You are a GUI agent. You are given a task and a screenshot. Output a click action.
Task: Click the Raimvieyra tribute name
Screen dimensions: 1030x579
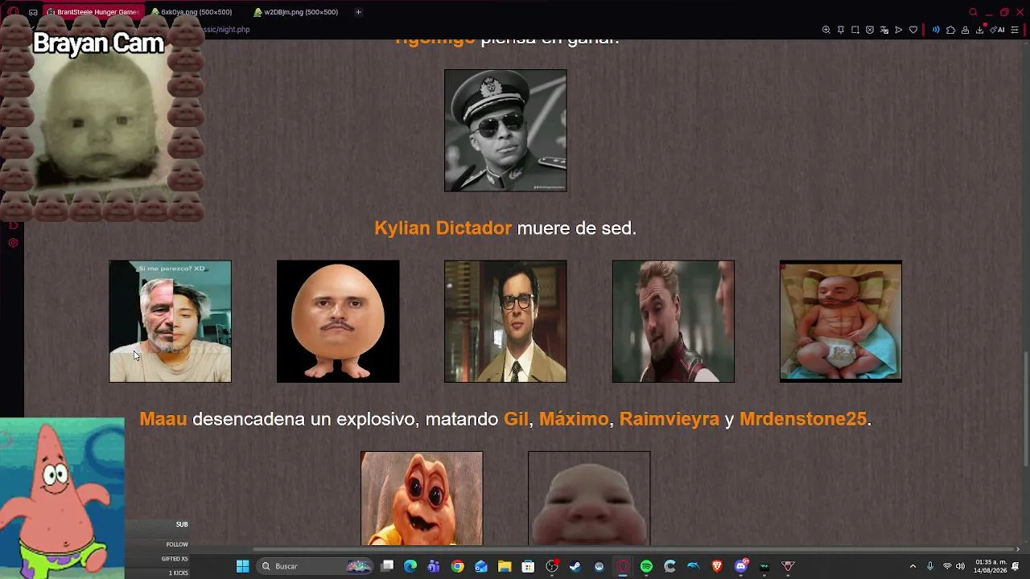pos(669,419)
